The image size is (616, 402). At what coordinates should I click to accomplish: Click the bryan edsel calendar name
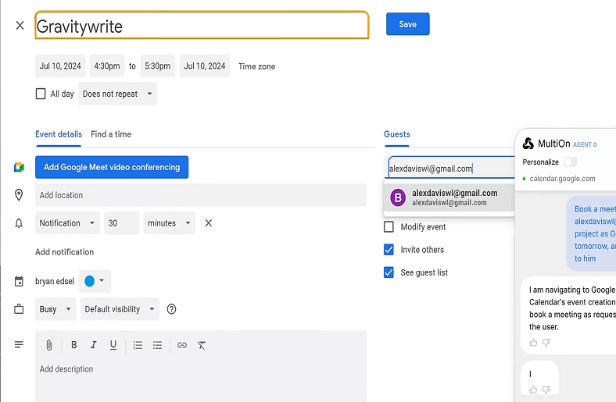point(55,281)
